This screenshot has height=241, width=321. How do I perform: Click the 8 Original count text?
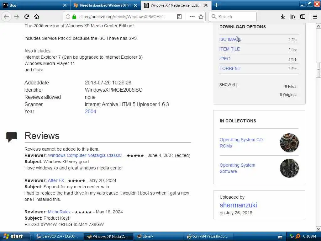[x=288, y=95]
